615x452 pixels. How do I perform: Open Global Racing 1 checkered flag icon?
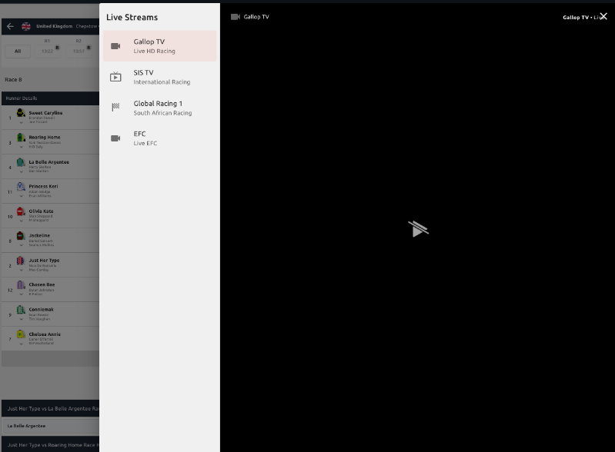coord(115,108)
